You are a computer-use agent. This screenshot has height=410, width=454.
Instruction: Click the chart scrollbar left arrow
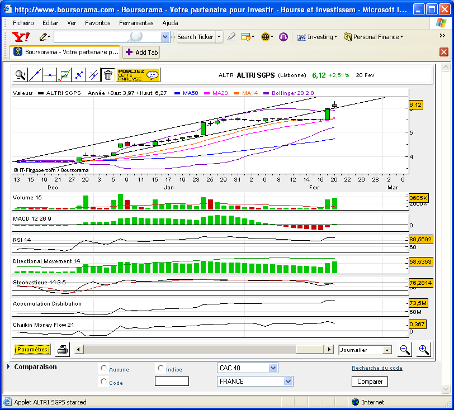(78, 349)
